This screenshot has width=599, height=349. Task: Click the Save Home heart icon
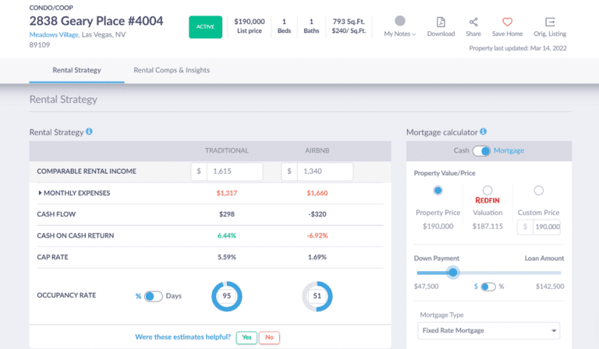(507, 22)
